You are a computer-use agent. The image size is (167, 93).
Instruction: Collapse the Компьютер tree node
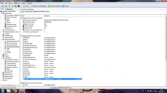[x=2, y=13]
